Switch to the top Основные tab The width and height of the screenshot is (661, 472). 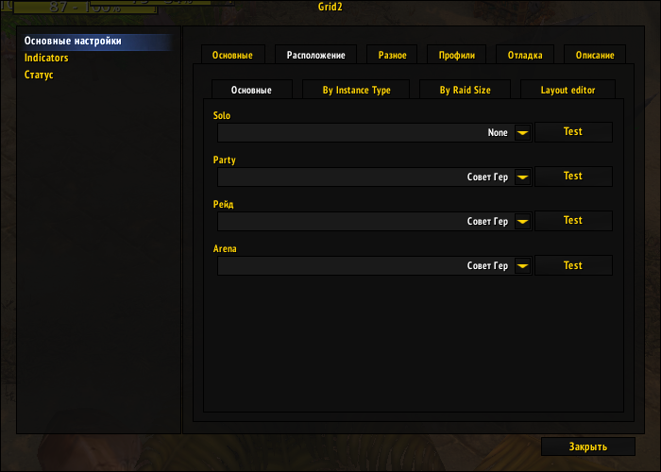pos(232,55)
